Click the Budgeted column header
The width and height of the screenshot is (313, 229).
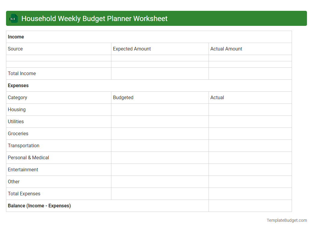click(123, 97)
